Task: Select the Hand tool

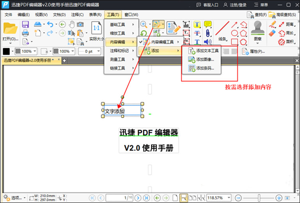Action: tap(72, 24)
